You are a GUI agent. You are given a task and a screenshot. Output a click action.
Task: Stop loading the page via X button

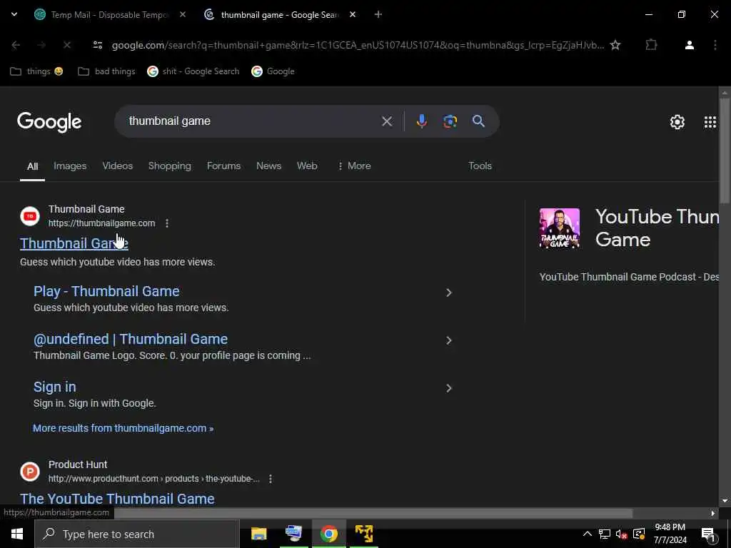(66, 45)
